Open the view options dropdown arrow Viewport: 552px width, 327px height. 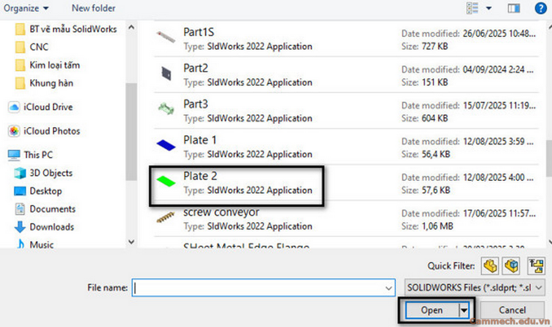pyautogui.click(x=489, y=8)
